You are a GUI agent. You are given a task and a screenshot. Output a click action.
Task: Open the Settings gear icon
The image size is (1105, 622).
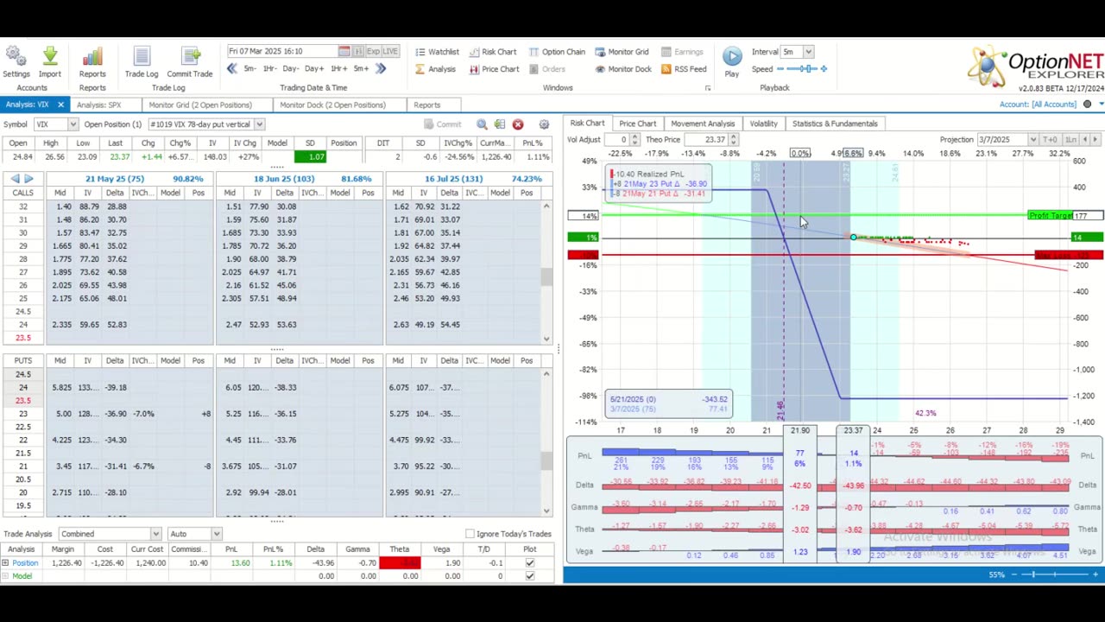point(16,57)
